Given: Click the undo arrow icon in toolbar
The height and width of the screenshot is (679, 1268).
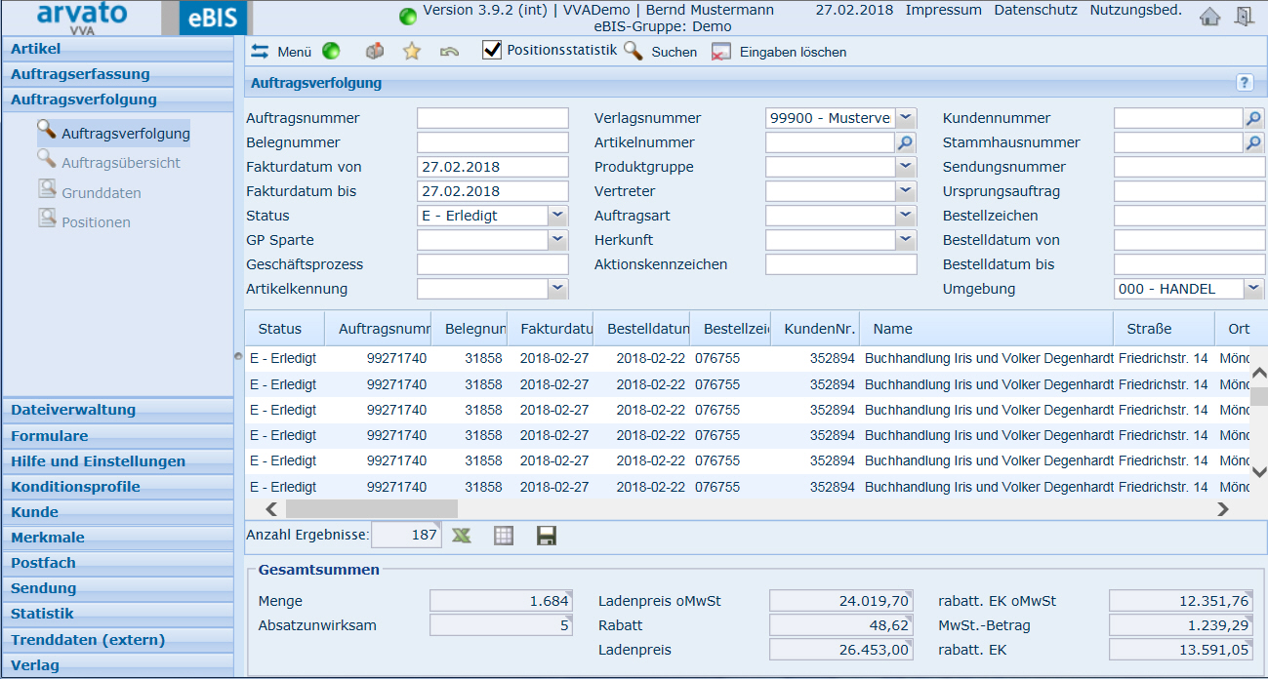Looking at the screenshot, I should 449,52.
